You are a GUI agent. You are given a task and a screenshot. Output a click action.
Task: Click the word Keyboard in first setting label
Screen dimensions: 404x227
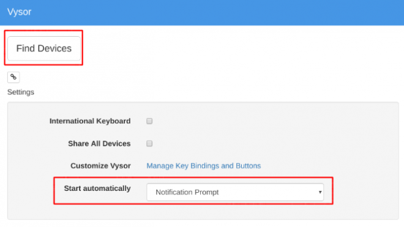point(113,121)
